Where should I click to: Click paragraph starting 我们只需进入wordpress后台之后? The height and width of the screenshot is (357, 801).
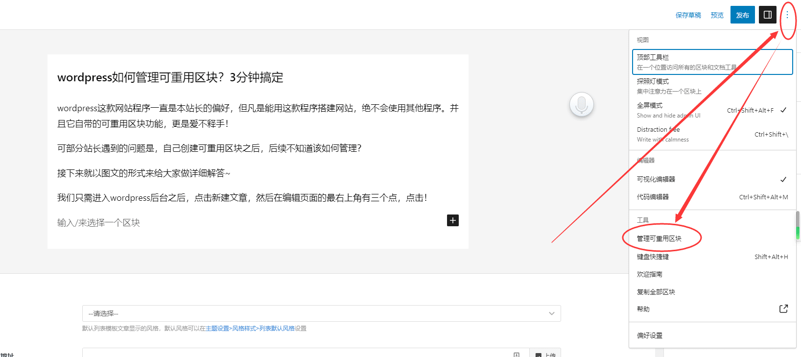(242, 198)
